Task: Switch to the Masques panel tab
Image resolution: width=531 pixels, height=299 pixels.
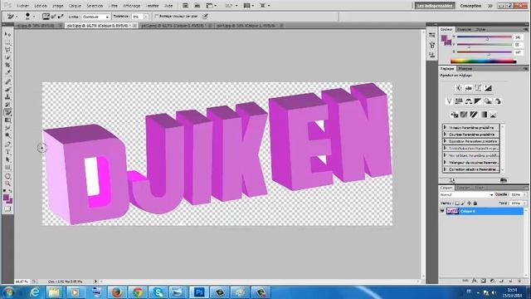Action: (465, 68)
